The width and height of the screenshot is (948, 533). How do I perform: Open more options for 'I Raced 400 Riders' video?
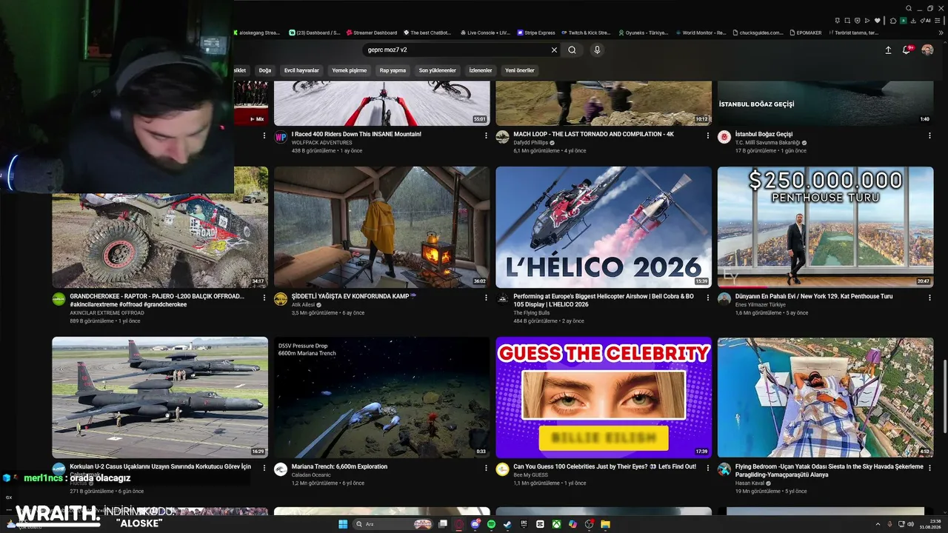(486, 136)
